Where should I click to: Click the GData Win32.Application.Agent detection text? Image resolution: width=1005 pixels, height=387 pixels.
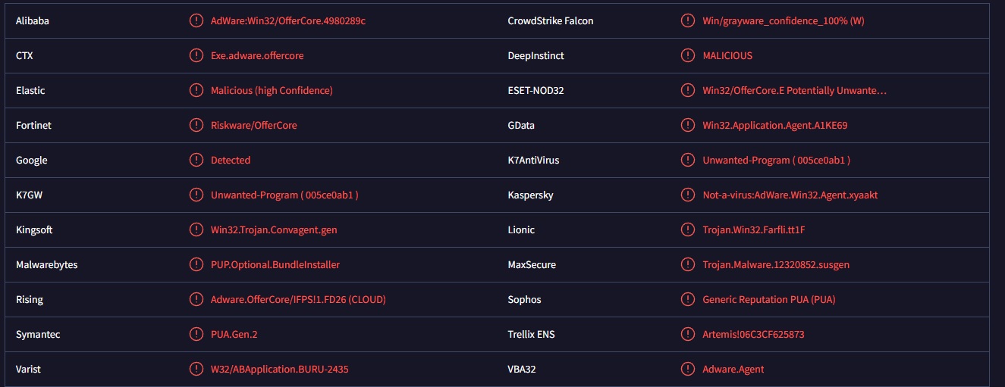tap(774, 125)
